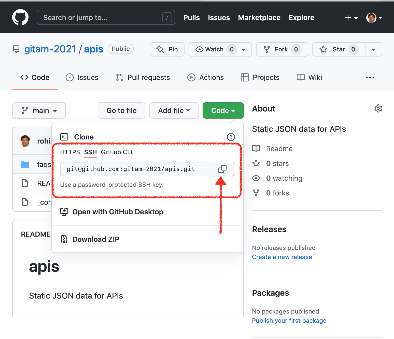Click the repository book icon beside gitam-2021
Image resolution: width=394 pixels, height=339 pixels.
tap(16, 49)
